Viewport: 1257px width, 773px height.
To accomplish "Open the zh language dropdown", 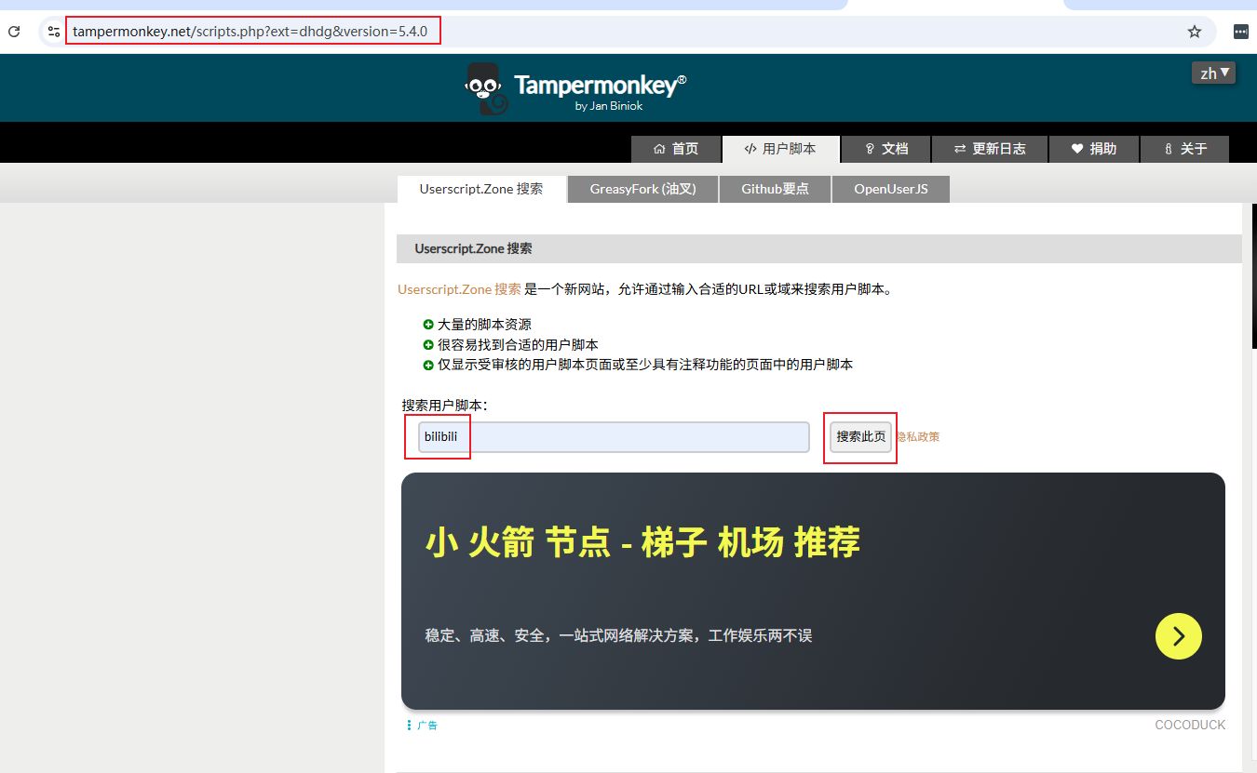I will tap(1213, 73).
